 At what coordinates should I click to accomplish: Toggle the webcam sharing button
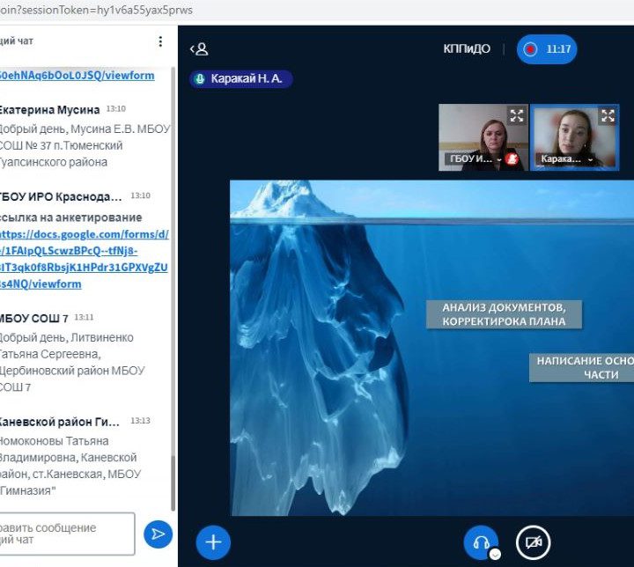(533, 542)
